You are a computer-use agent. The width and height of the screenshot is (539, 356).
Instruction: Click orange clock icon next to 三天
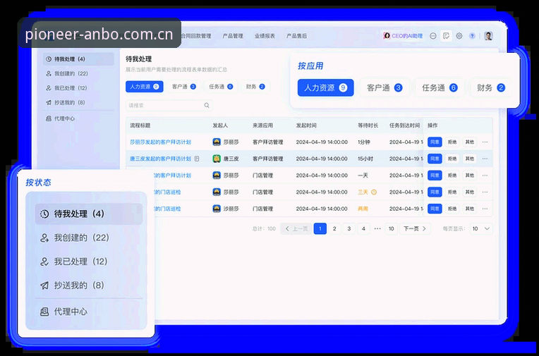point(374,192)
